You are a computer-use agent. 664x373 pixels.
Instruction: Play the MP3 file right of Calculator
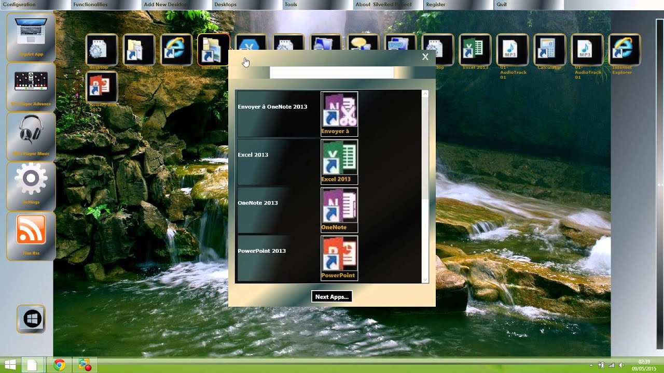pyautogui.click(x=587, y=51)
